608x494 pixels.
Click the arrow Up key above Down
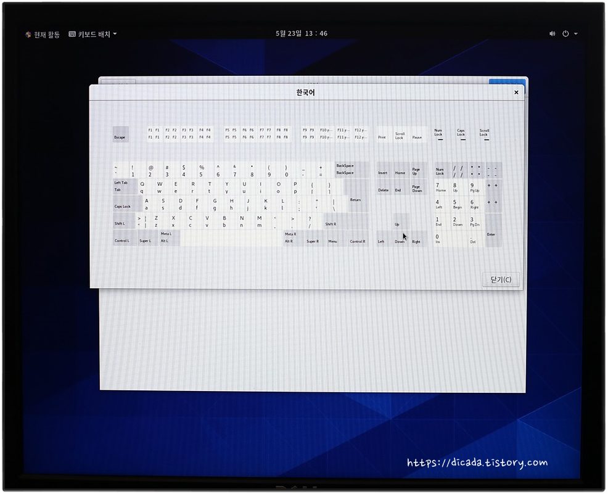[401, 221]
